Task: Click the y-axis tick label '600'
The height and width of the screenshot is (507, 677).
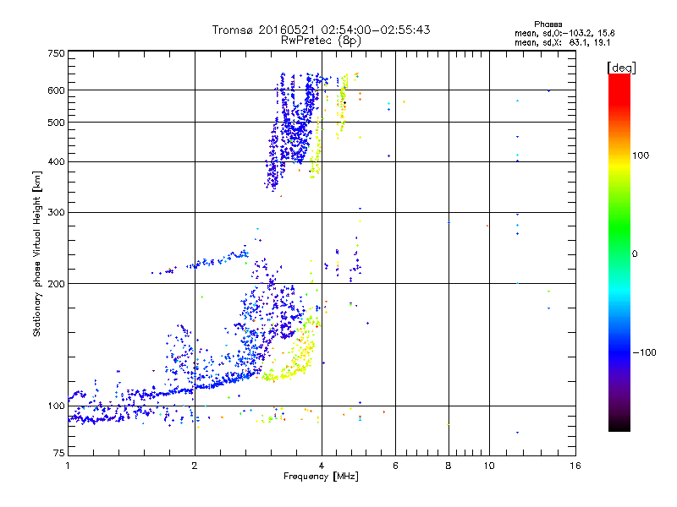Action: coord(57,90)
